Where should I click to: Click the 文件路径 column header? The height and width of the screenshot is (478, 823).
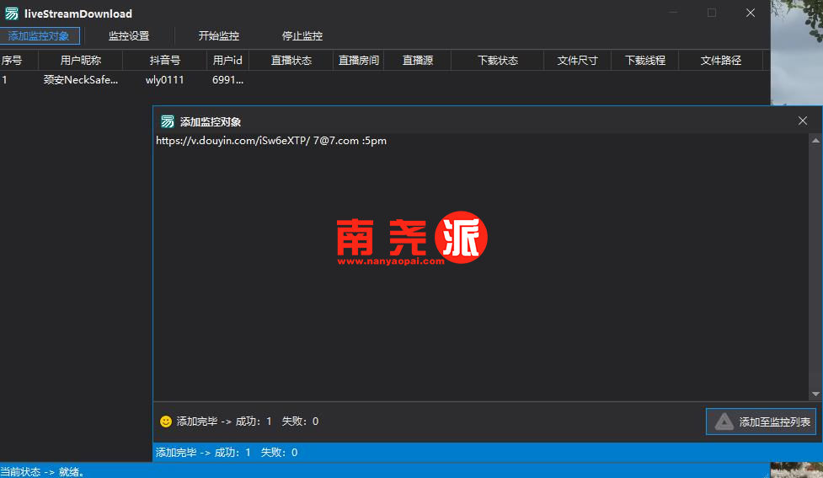(x=720, y=61)
